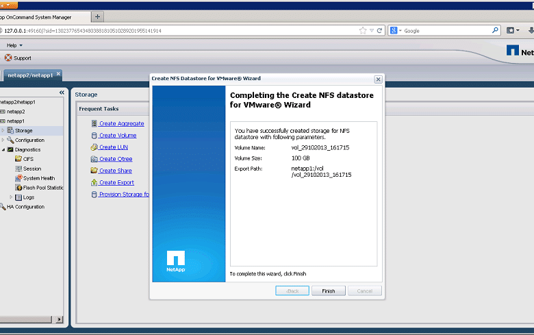Click the 100 GB volume size value
534x335 pixels.
[x=301, y=158]
